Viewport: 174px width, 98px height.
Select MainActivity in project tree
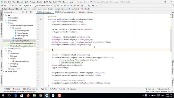[19, 38]
